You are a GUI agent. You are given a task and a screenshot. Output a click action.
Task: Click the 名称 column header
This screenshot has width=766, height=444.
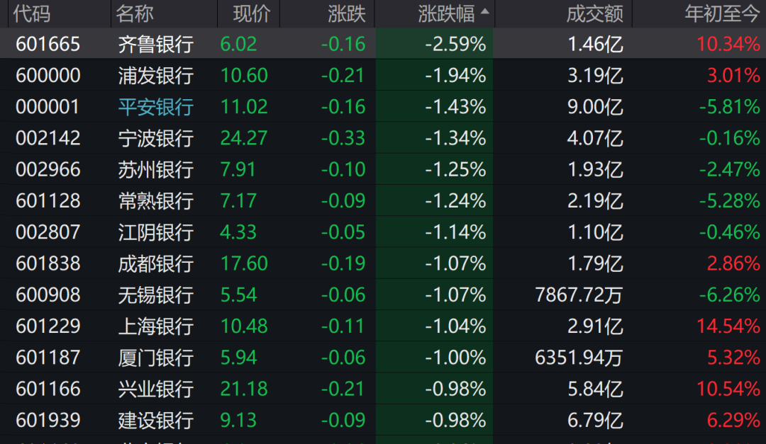coord(135,13)
